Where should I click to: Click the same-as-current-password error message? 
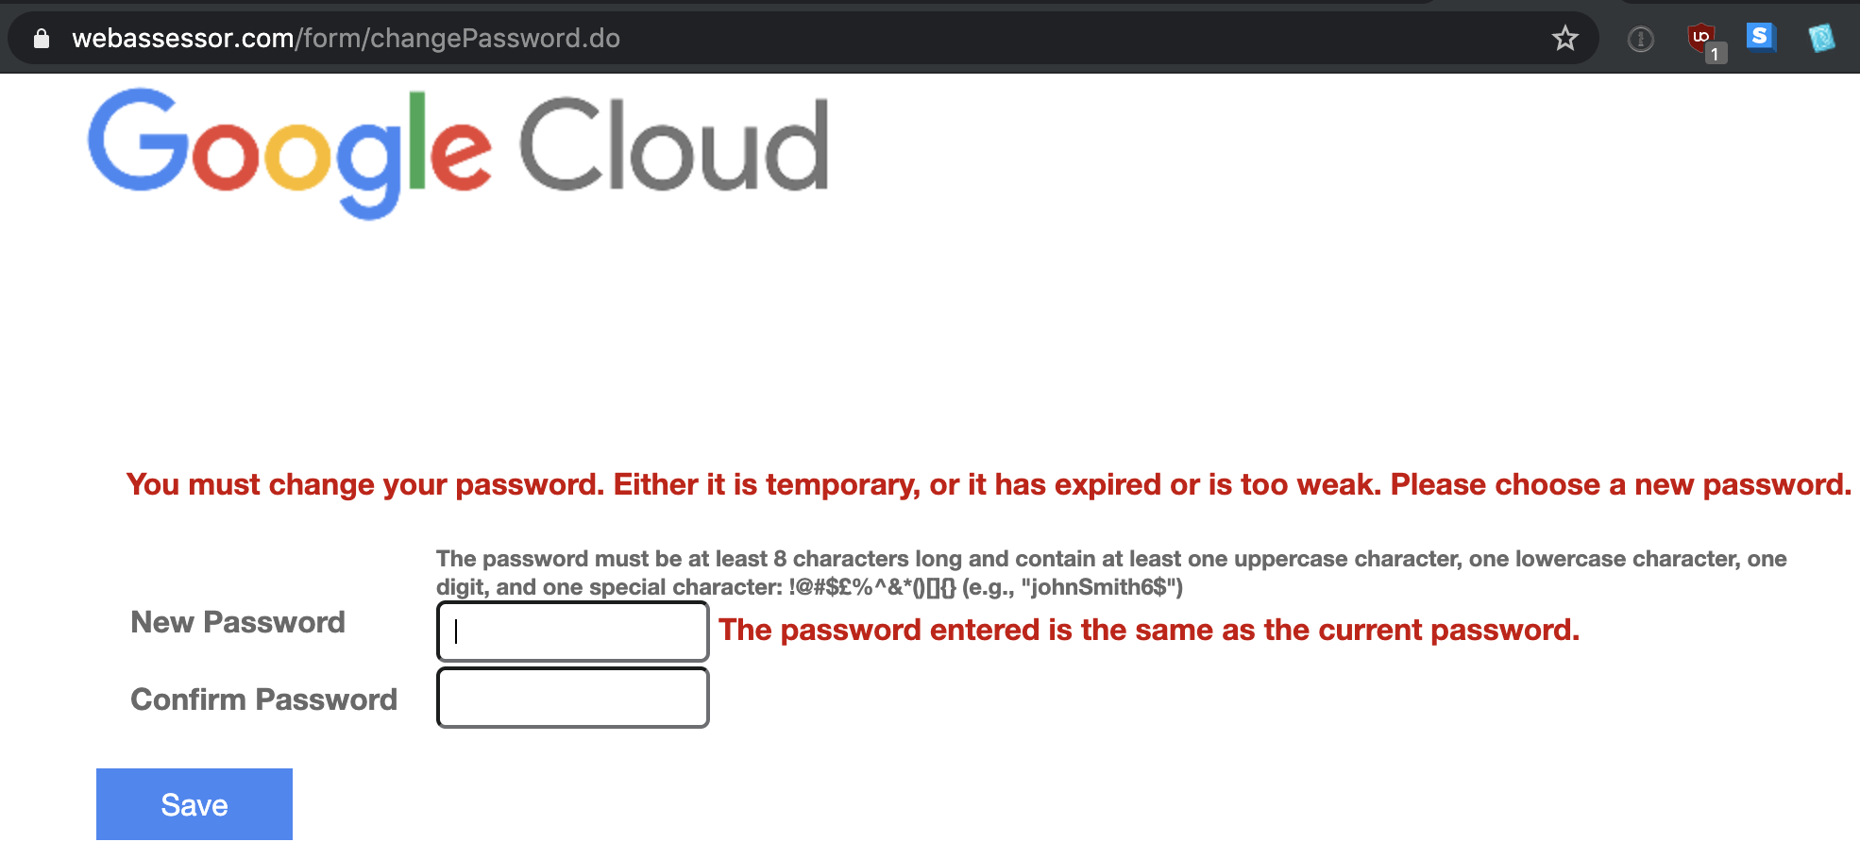pyautogui.click(x=1148, y=631)
